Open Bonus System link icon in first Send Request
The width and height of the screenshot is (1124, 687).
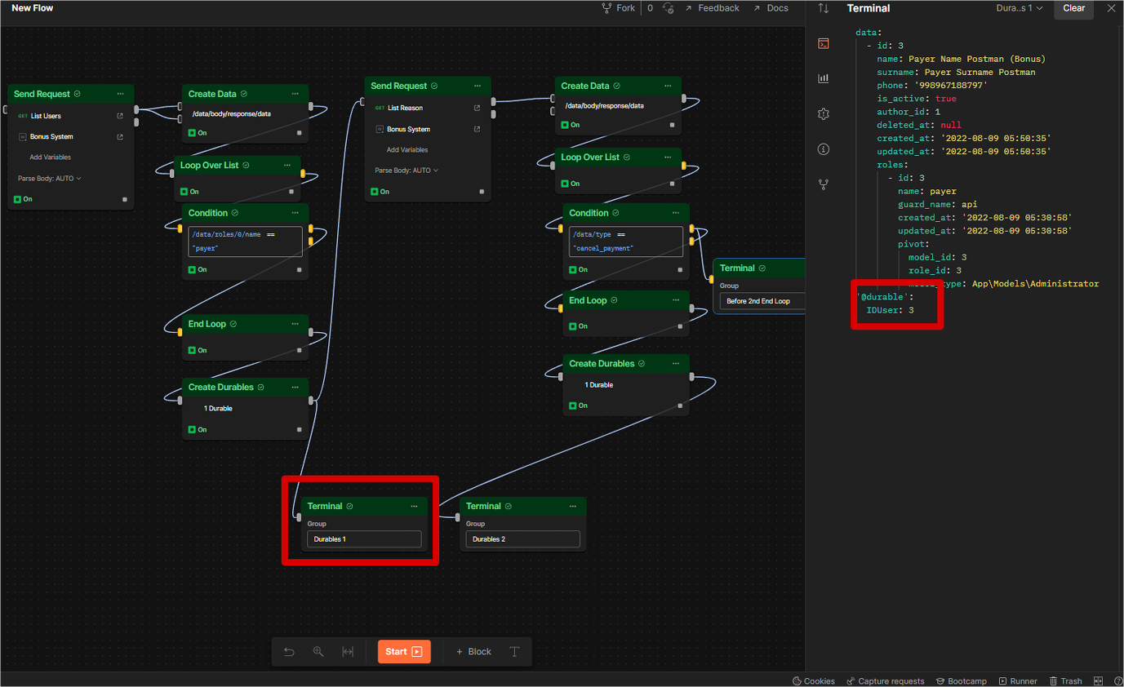click(x=120, y=137)
